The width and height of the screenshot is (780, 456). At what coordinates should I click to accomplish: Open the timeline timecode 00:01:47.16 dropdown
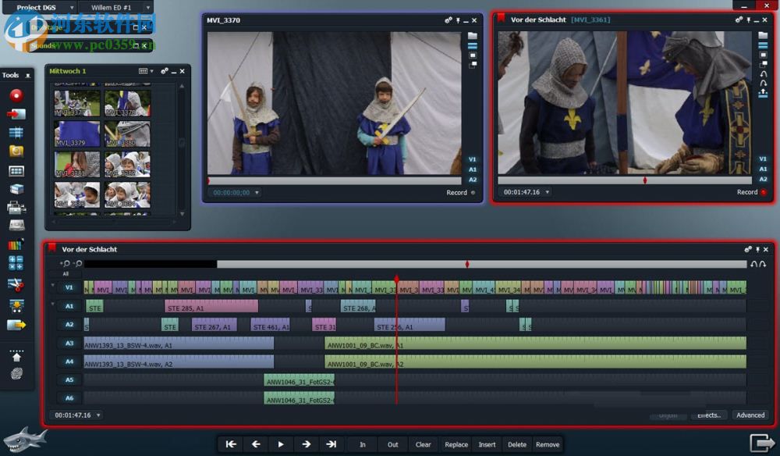[x=98, y=415]
